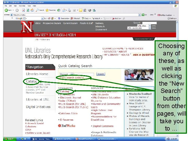188x141 pixels.
Task: Open the Search pane in the toolbar
Action: click(x=40, y=10)
